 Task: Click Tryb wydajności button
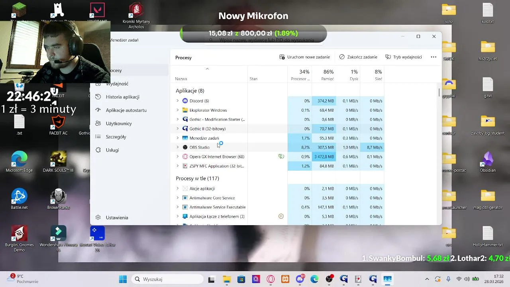point(404,57)
